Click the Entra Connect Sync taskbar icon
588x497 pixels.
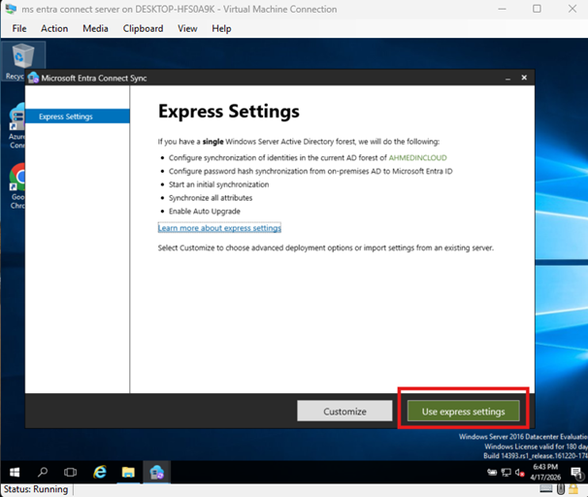(x=155, y=472)
